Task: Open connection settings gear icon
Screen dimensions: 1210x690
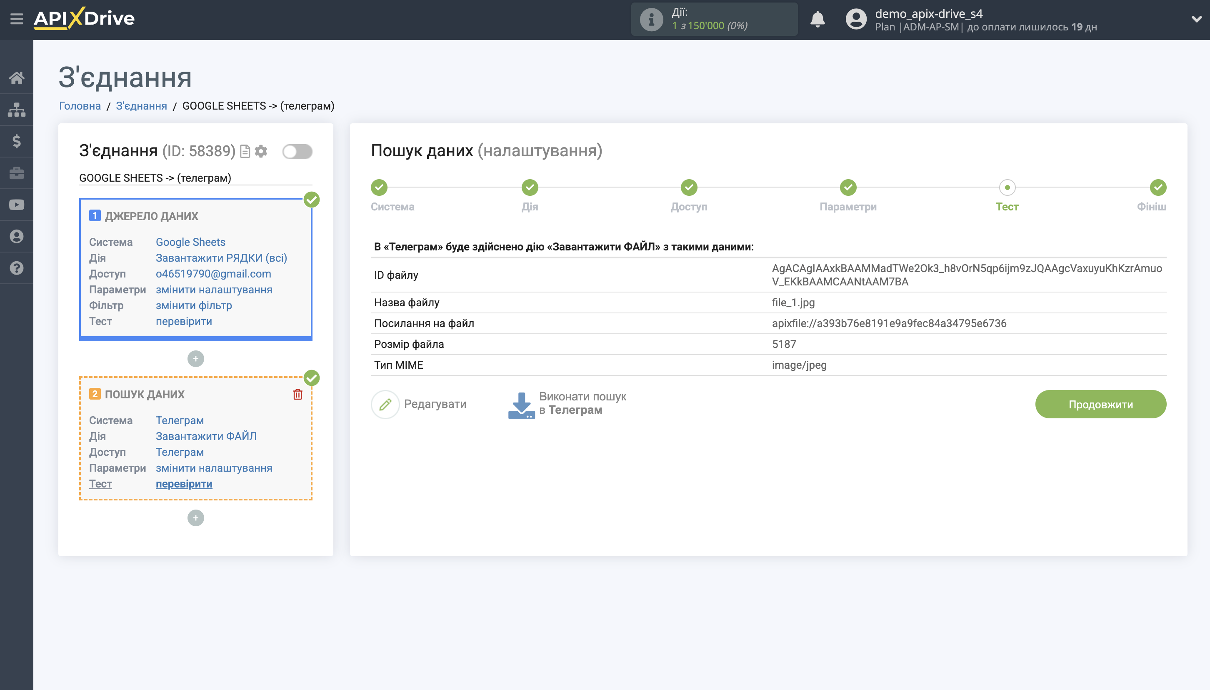Action: point(262,152)
